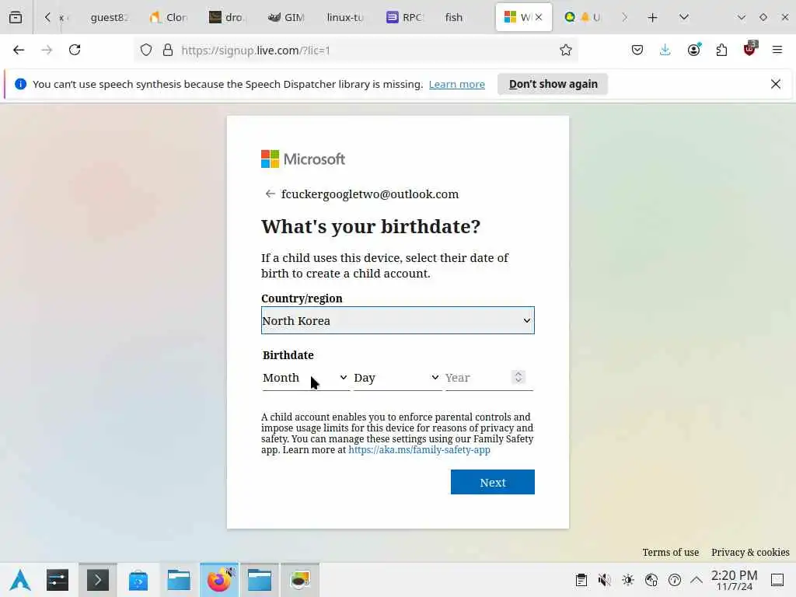This screenshot has height=597, width=796.
Task: Switch to the GIM tab
Action: pyautogui.click(x=287, y=17)
